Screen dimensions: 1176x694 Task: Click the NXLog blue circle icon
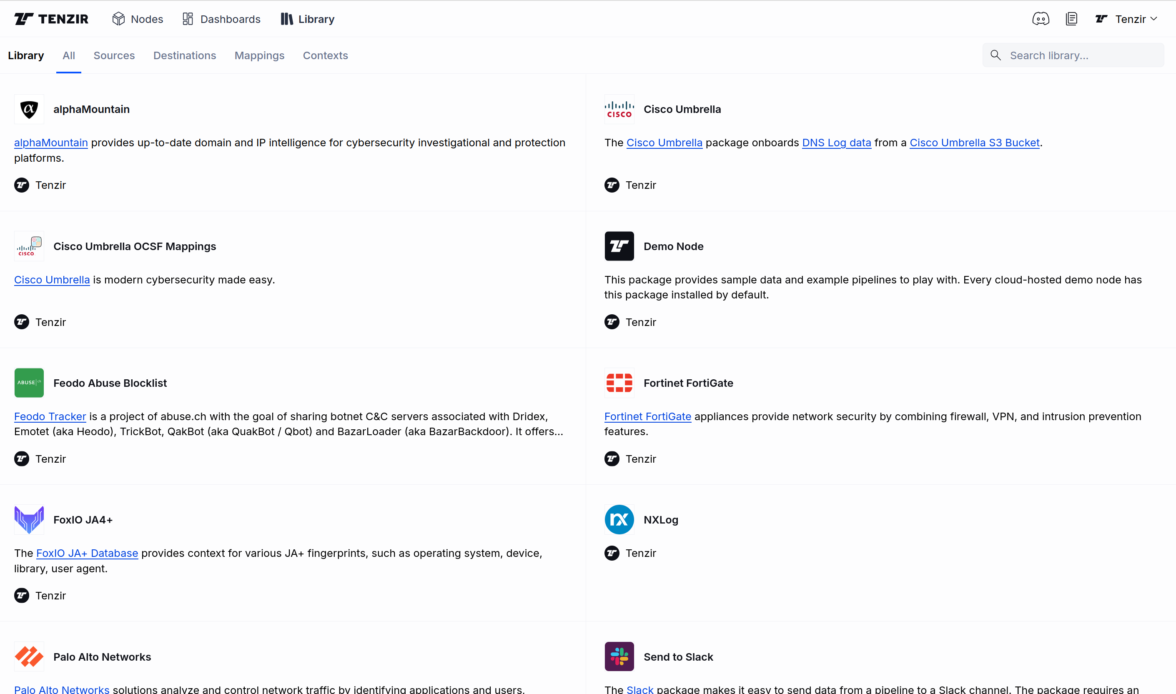click(x=619, y=520)
